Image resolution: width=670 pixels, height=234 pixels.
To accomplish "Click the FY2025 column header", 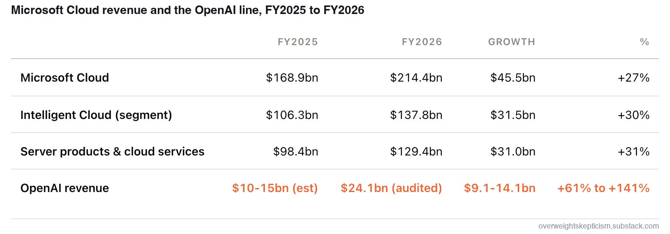I will tap(298, 42).
